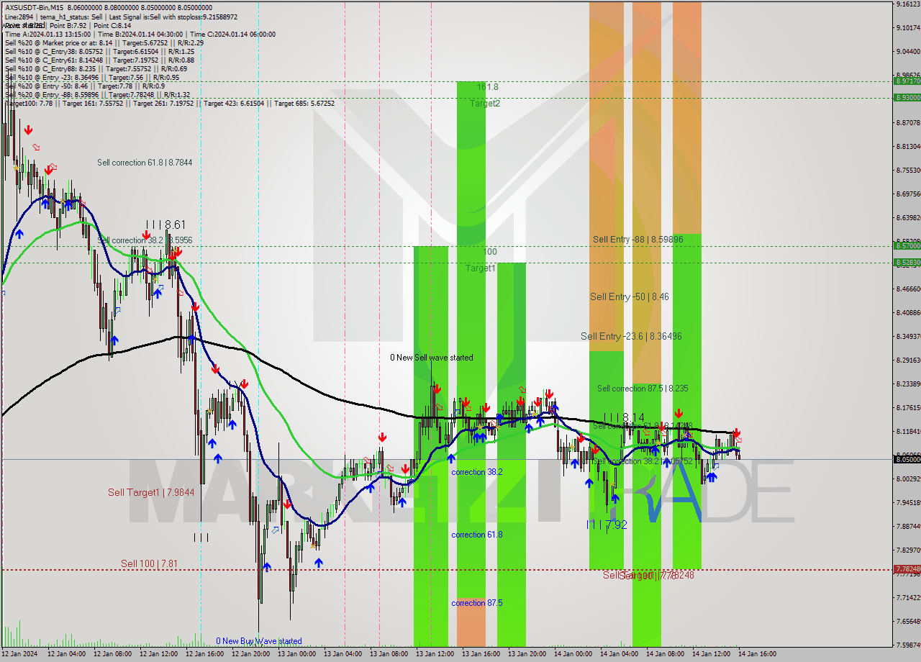Select the 'Sell correction 61.8 | 8.7844' label
921x662 pixels.
tap(145, 163)
